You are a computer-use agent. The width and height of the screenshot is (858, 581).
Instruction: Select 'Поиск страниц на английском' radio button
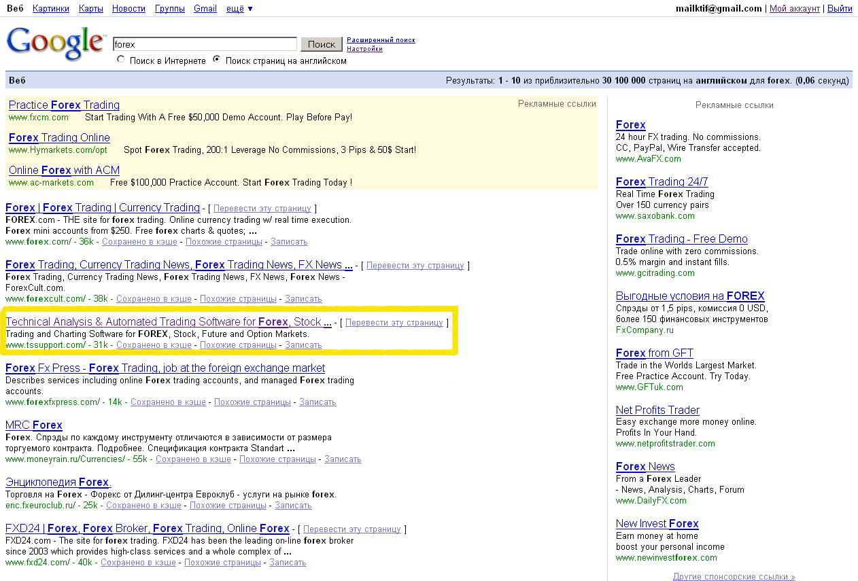217,60
